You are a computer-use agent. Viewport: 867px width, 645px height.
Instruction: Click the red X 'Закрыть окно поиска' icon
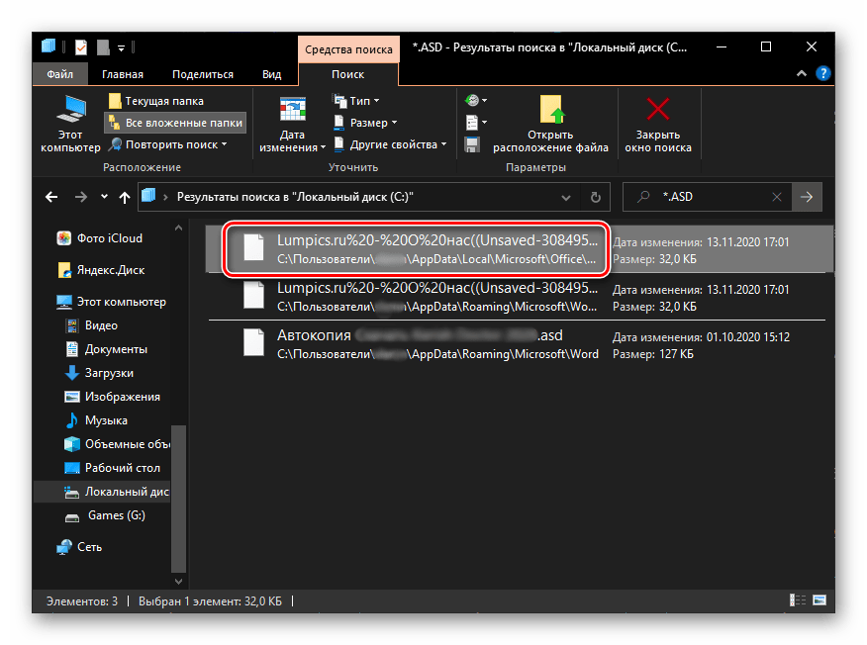[657, 124]
